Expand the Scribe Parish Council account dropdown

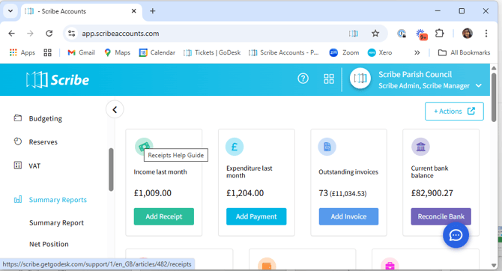pos(478,86)
